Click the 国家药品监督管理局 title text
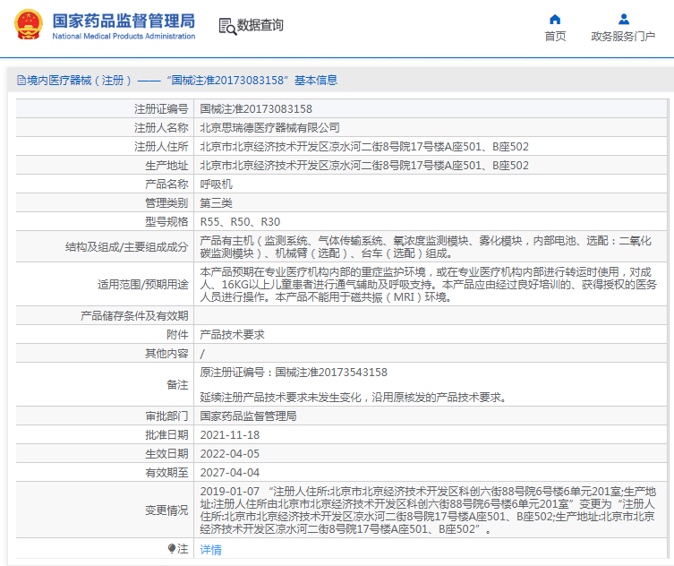This screenshot has height=566, width=674. [124, 20]
